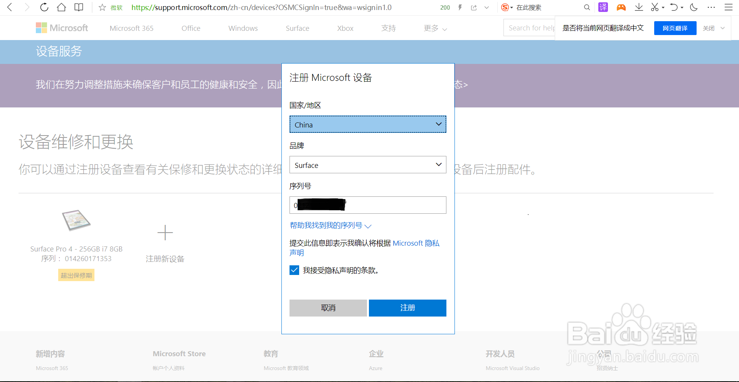Click the browser forward arrow
Viewport: 739px width, 382px height.
27,7
